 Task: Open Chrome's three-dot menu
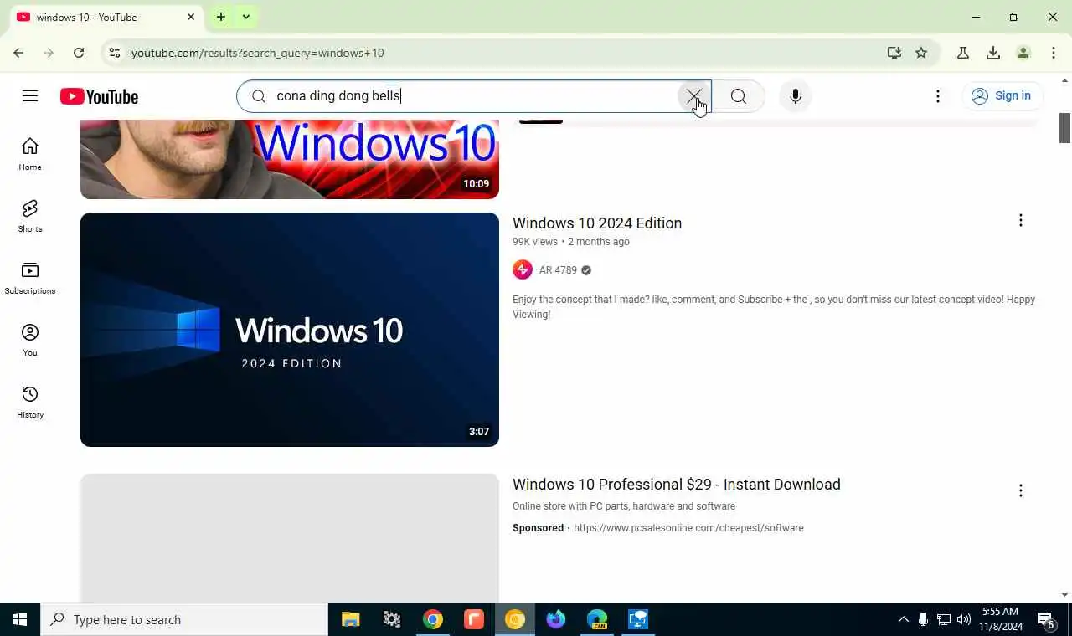click(1054, 53)
